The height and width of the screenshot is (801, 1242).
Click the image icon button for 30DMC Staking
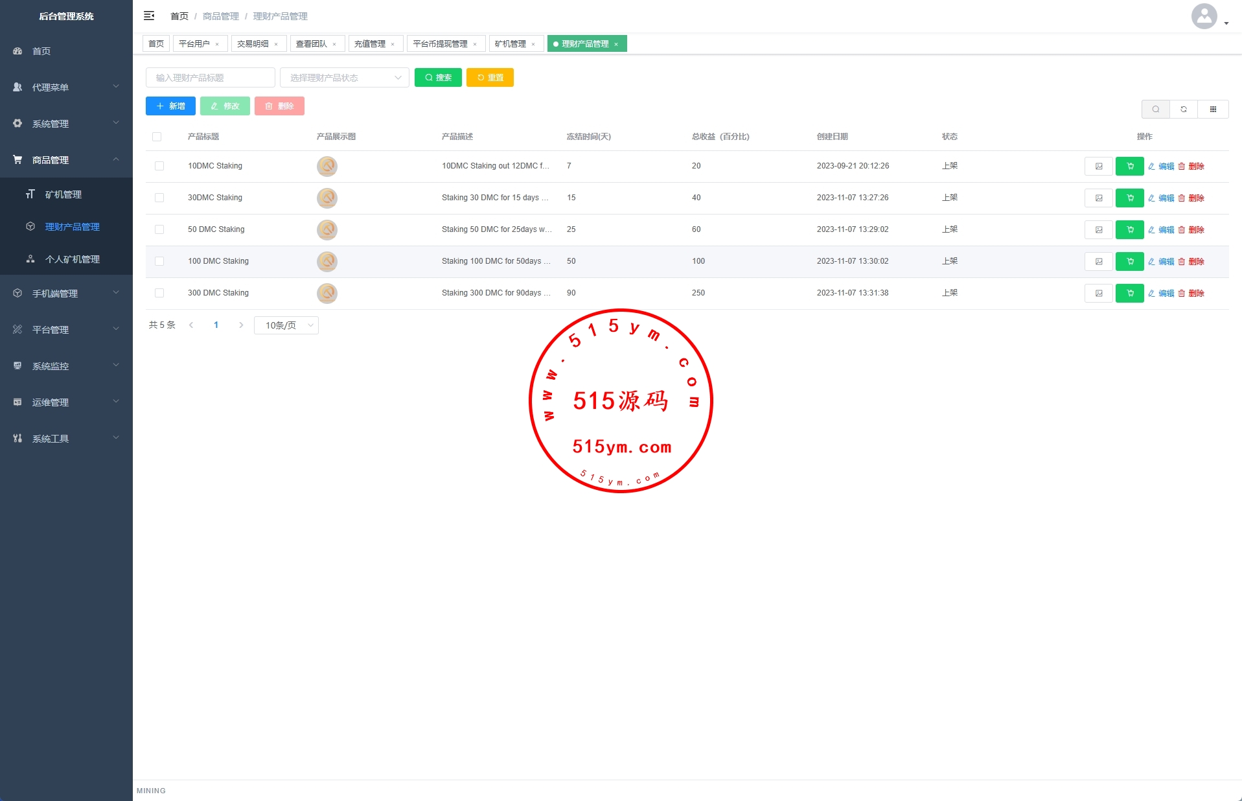pyautogui.click(x=1098, y=198)
